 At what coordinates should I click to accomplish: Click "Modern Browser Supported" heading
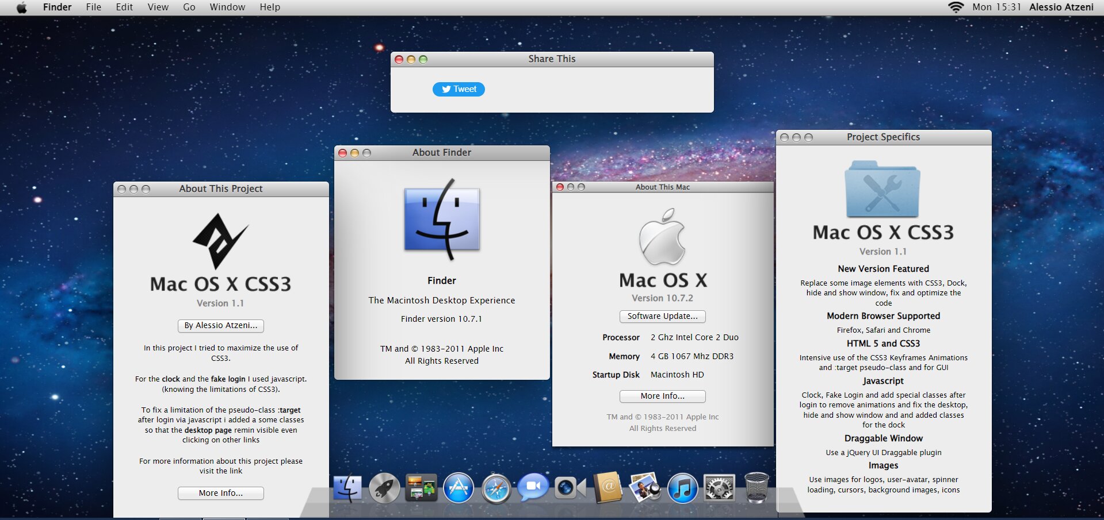884,316
